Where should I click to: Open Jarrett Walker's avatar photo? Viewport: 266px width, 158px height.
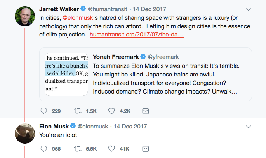(x=25, y=16)
